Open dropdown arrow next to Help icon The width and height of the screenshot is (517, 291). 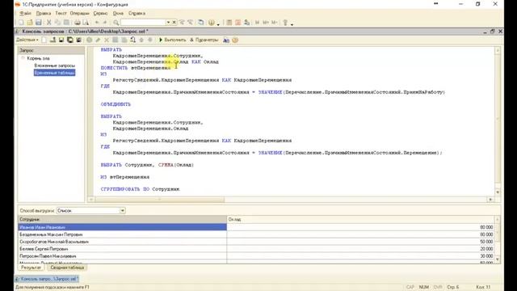(218, 23)
